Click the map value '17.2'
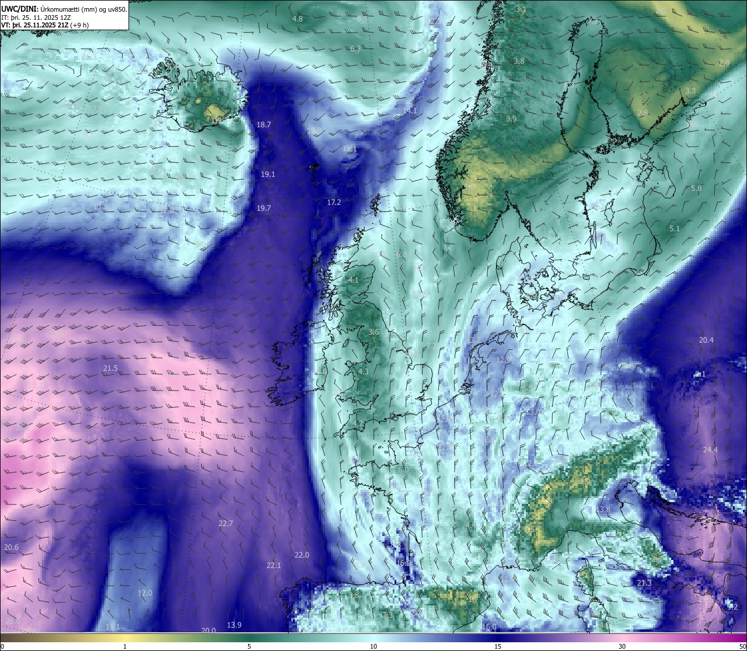This screenshot has width=747, height=651. coord(334,202)
